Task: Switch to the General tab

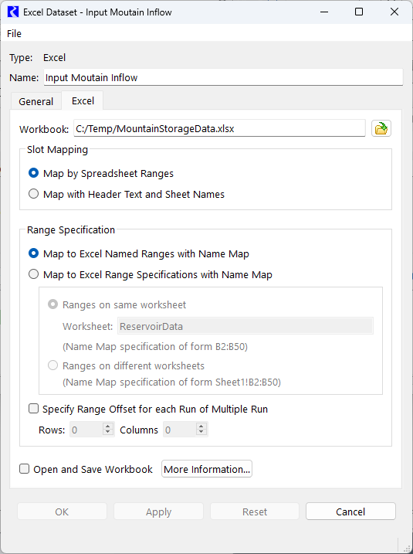Action: [x=36, y=101]
